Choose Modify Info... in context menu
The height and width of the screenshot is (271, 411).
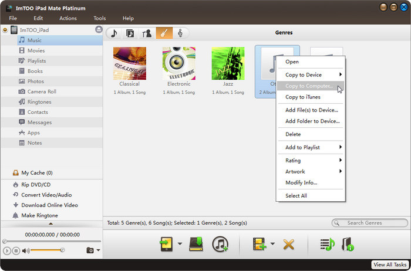(311, 183)
